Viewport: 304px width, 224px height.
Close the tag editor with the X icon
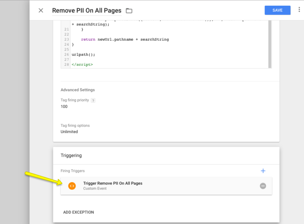[x=41, y=11]
